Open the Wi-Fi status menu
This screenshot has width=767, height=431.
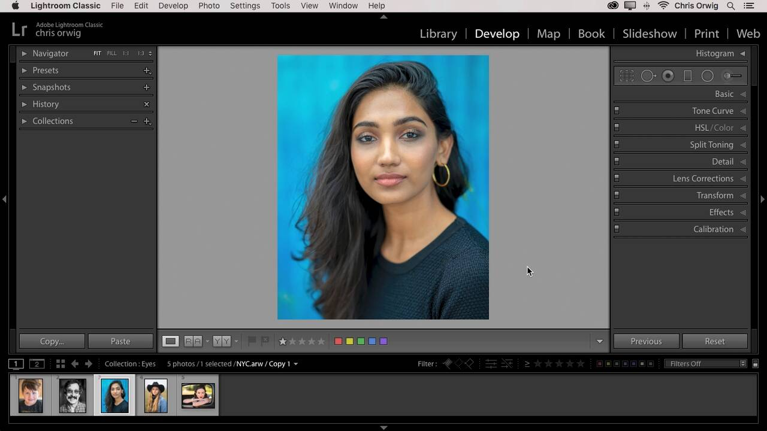coord(663,6)
